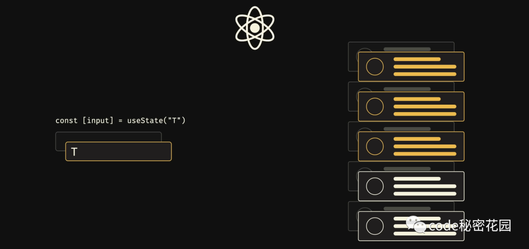The image size is (529, 249).
Task: Click the WeChat chat-bubble watermark icon
Action: 416,225
